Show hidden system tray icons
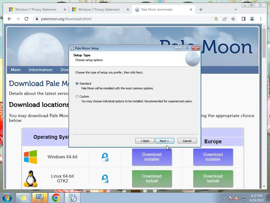 (x=224, y=198)
